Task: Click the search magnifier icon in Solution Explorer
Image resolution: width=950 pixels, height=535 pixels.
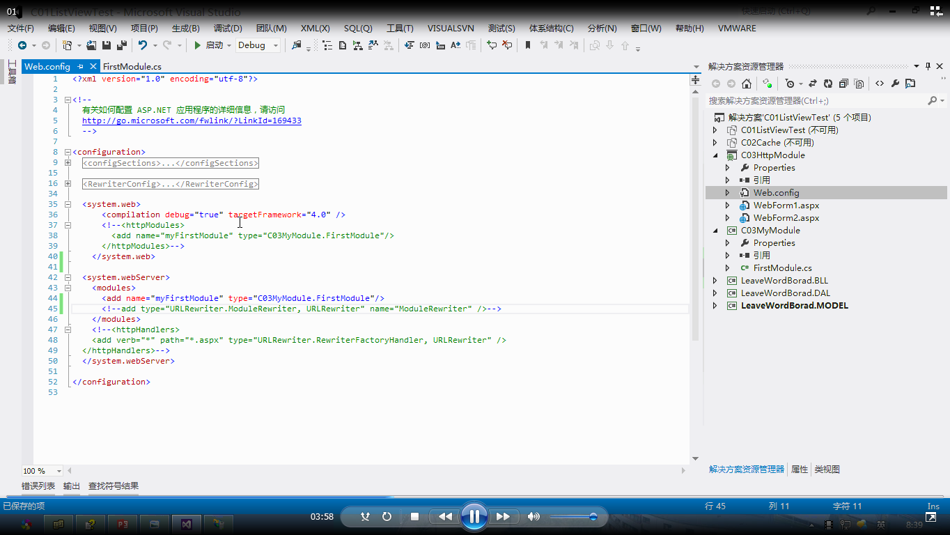Action: (x=933, y=101)
